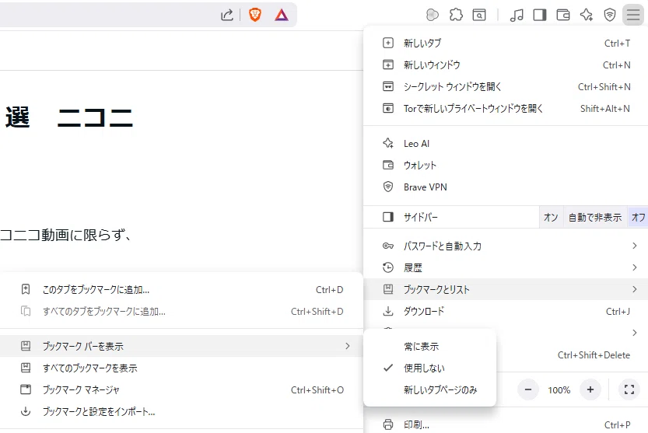Expand パスワードと自動入力 submenu arrow

coord(634,246)
